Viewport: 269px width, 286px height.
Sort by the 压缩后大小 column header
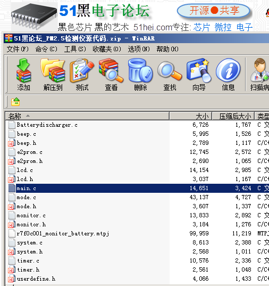pos(233,116)
